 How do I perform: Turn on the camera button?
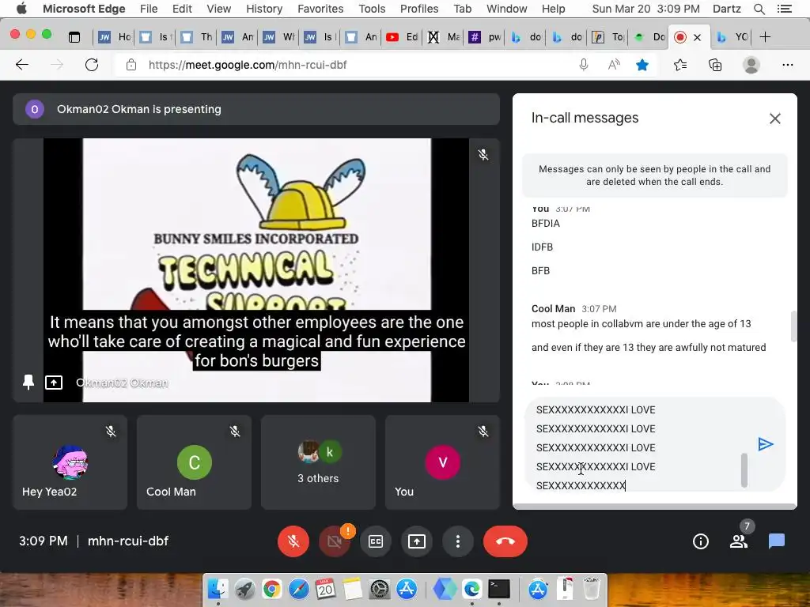pyautogui.click(x=335, y=541)
